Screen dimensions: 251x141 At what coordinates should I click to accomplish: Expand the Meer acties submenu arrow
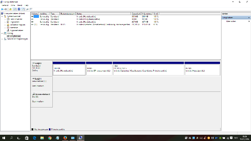(249, 21)
